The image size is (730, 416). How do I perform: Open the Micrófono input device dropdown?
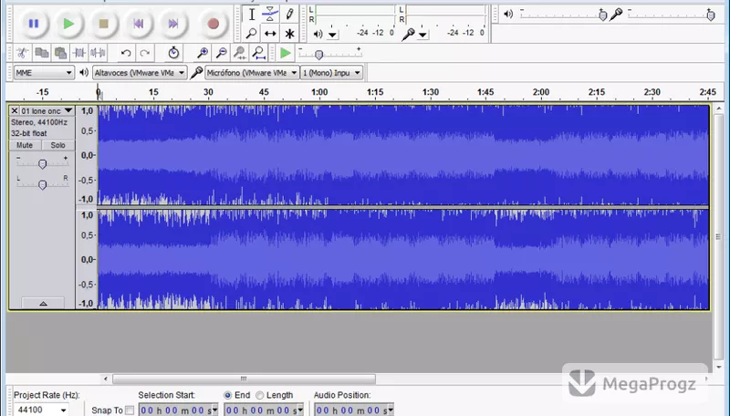click(x=252, y=73)
